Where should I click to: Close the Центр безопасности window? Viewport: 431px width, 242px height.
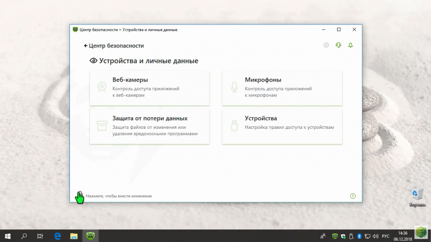(x=354, y=29)
